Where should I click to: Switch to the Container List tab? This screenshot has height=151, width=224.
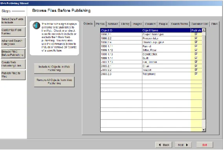coord(200,24)
